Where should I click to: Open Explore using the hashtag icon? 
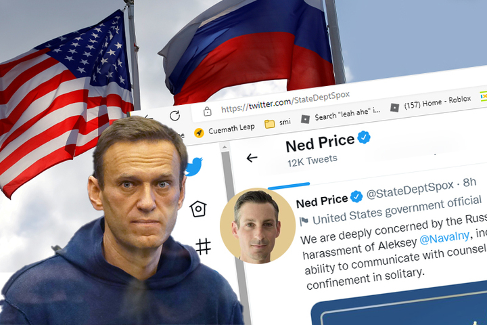click(x=204, y=246)
